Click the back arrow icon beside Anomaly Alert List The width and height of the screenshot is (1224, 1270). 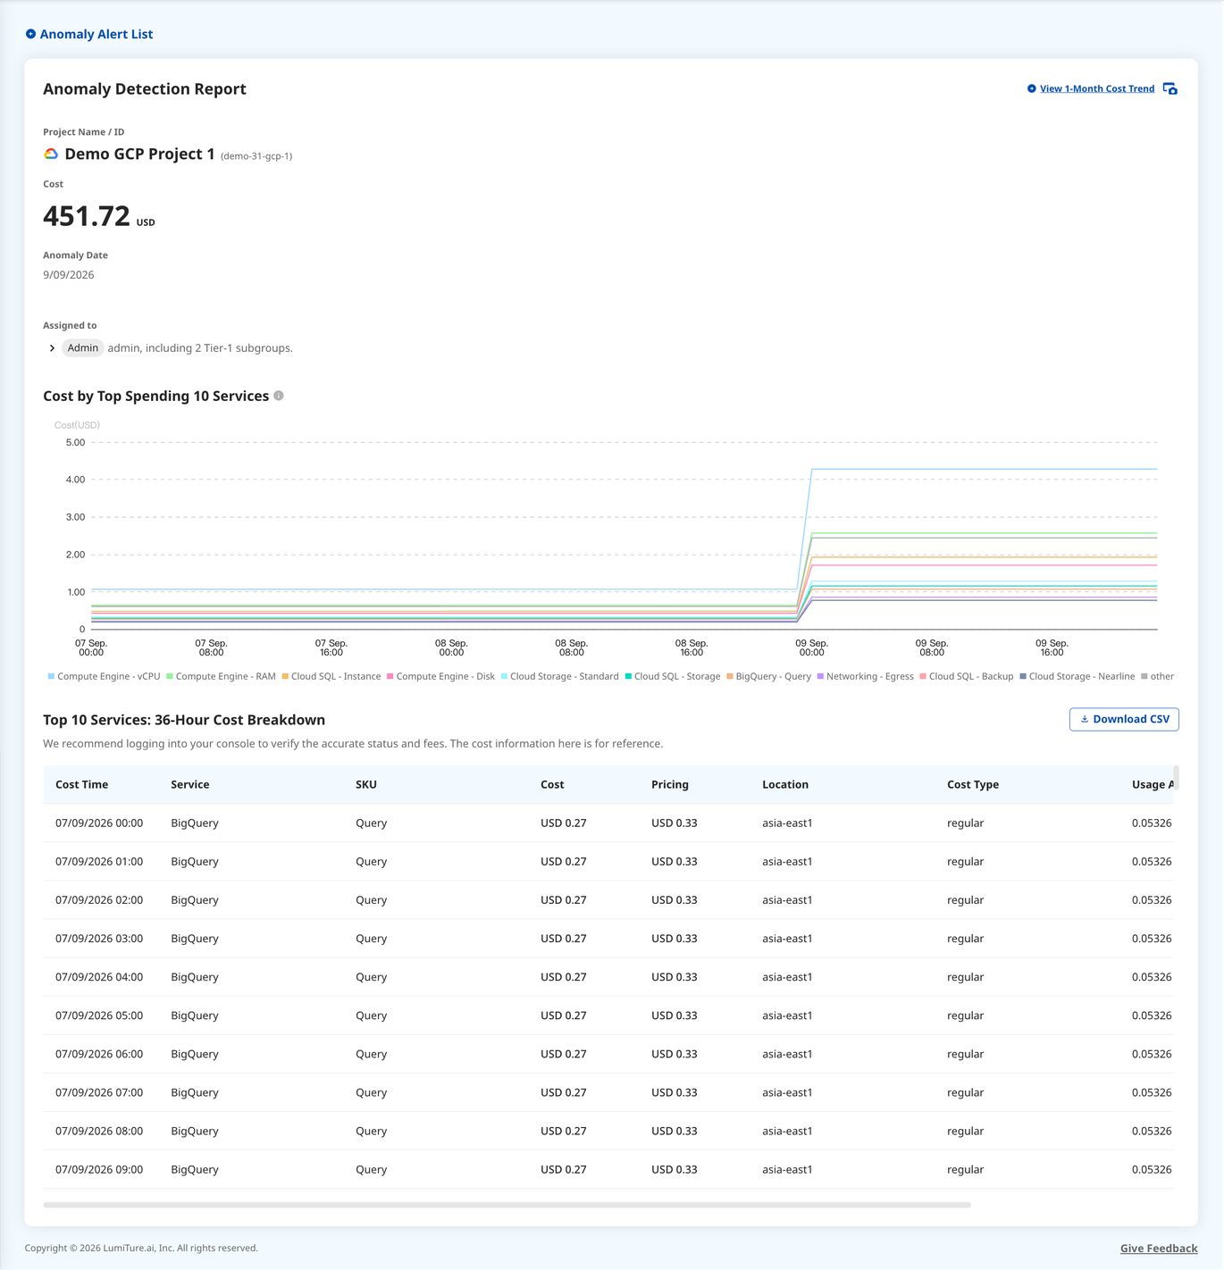pyautogui.click(x=30, y=34)
